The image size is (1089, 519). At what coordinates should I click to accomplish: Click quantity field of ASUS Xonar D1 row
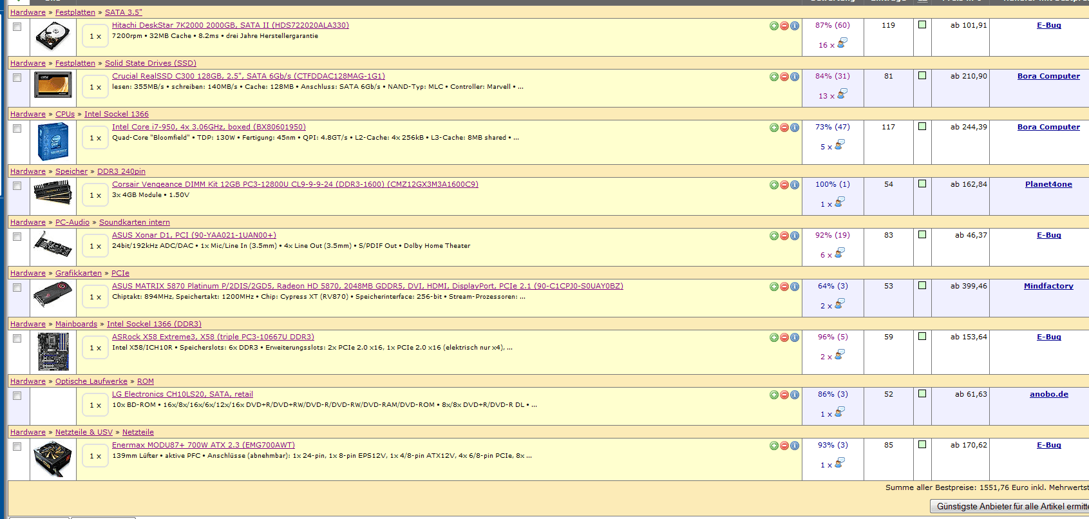95,246
